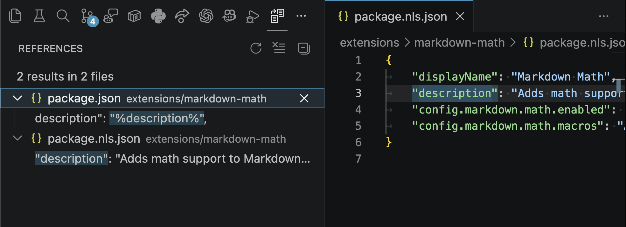Click the closing brace on line 6

point(388,142)
